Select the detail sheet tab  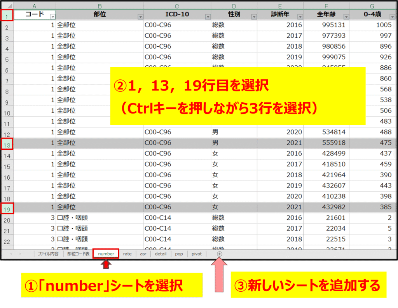161,254
